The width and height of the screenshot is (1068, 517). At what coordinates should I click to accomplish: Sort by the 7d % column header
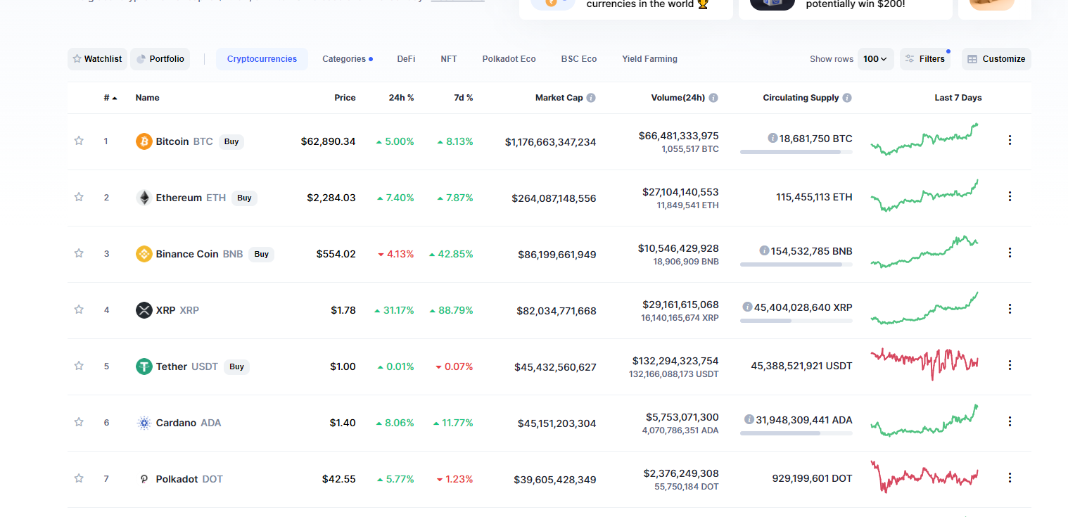464,98
